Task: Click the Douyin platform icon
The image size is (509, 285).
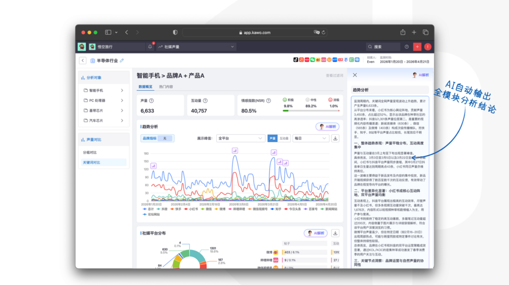Action: [296, 59]
